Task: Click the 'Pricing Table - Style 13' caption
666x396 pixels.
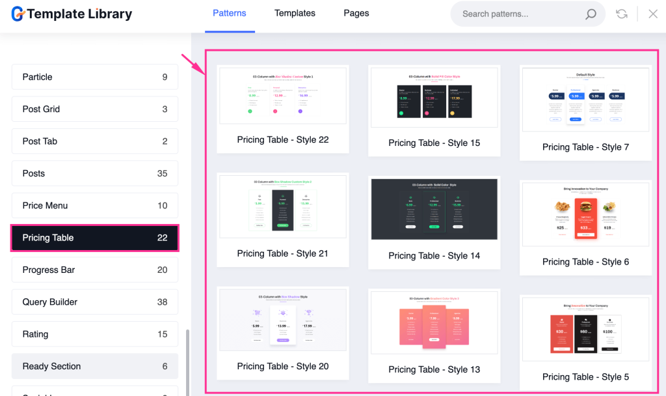Action: [434, 370]
